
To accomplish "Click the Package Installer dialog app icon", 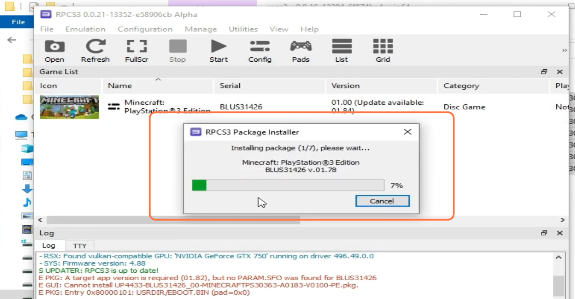I will tap(196, 132).
